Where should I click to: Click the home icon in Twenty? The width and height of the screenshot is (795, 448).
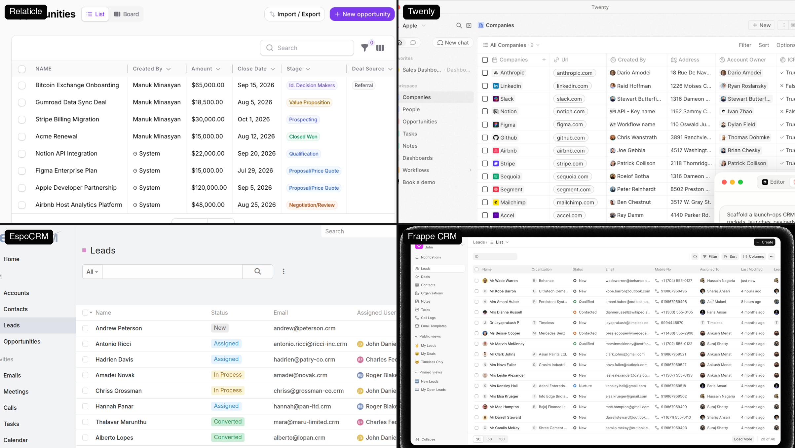click(x=400, y=43)
